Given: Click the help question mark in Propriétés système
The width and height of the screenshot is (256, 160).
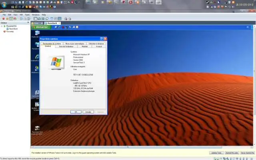Looking at the screenshot, I should click(x=101, y=39).
